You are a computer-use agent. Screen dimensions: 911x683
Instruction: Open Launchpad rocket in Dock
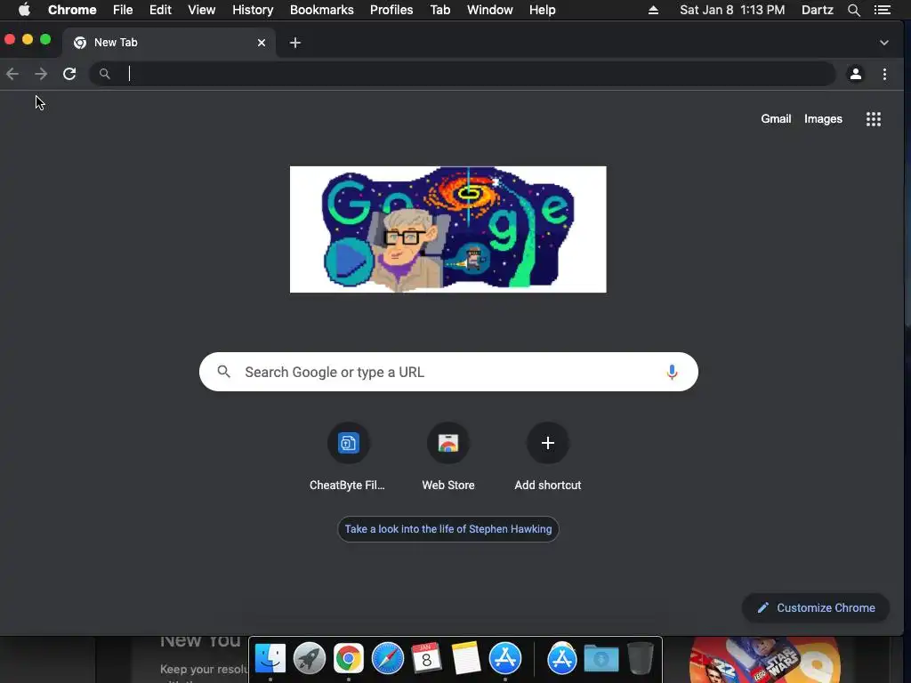[309, 658]
